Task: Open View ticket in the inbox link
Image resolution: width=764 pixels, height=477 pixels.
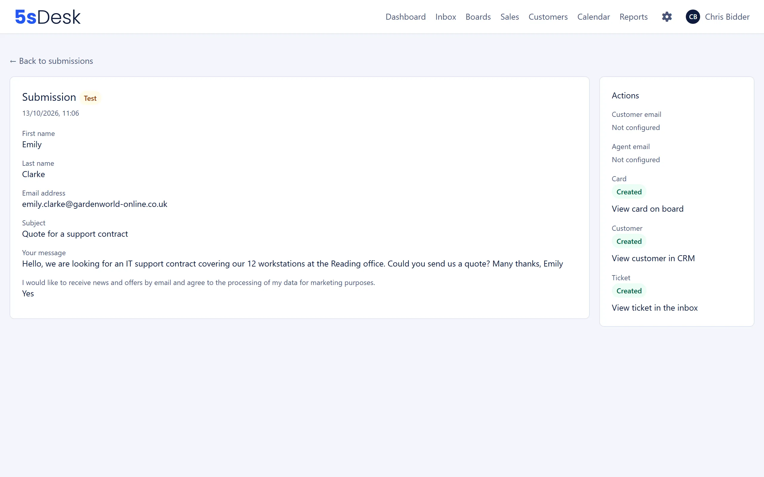Action: pos(654,308)
